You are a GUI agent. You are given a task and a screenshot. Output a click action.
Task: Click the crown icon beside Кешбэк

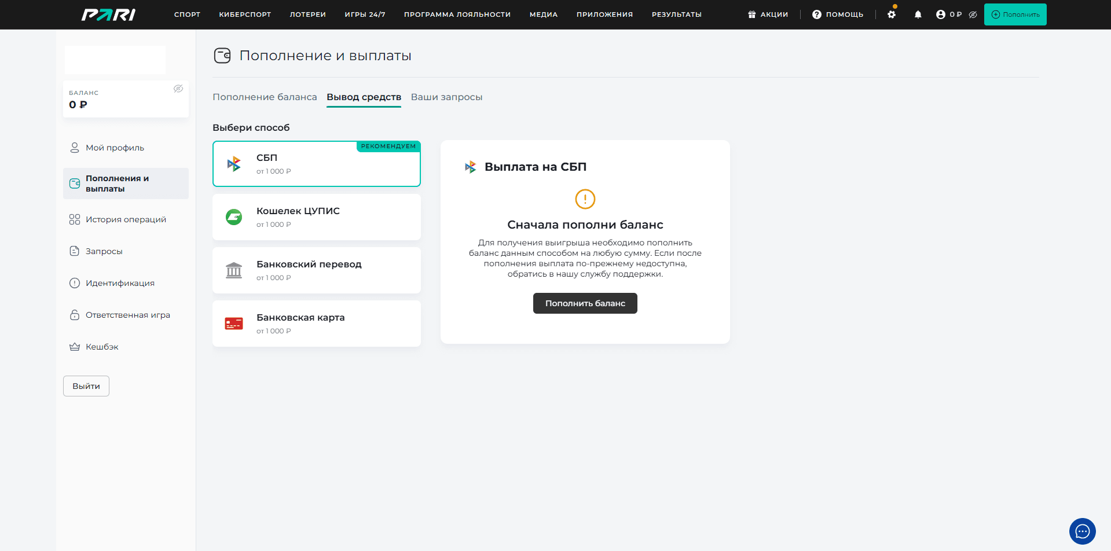pos(75,347)
